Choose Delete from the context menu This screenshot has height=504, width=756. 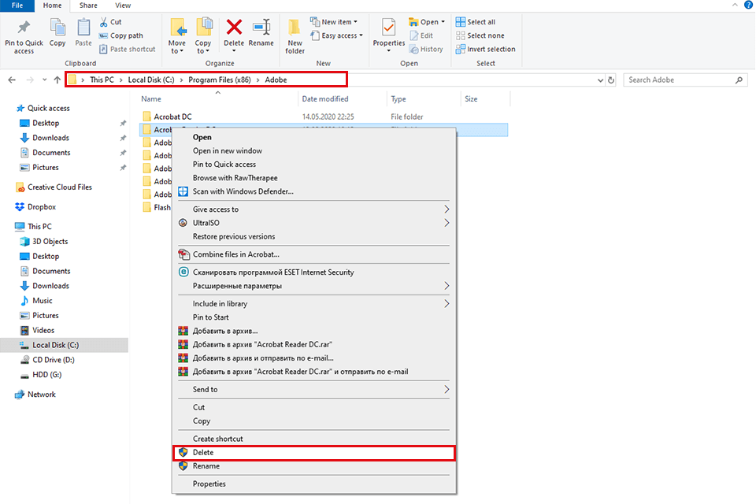(x=313, y=453)
